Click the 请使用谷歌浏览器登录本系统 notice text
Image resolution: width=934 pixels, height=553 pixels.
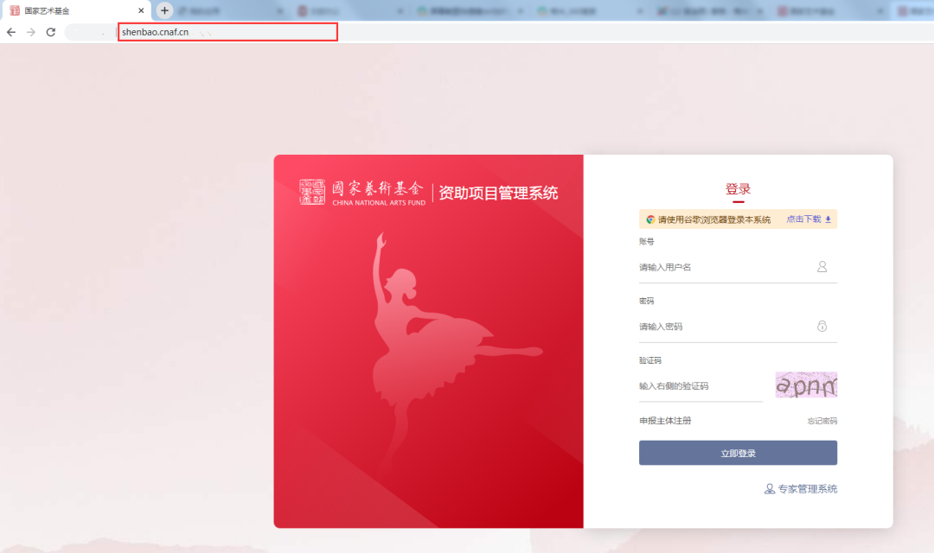714,219
